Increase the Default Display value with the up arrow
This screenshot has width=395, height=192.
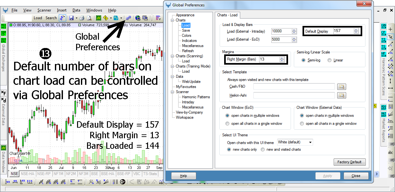(356, 30)
